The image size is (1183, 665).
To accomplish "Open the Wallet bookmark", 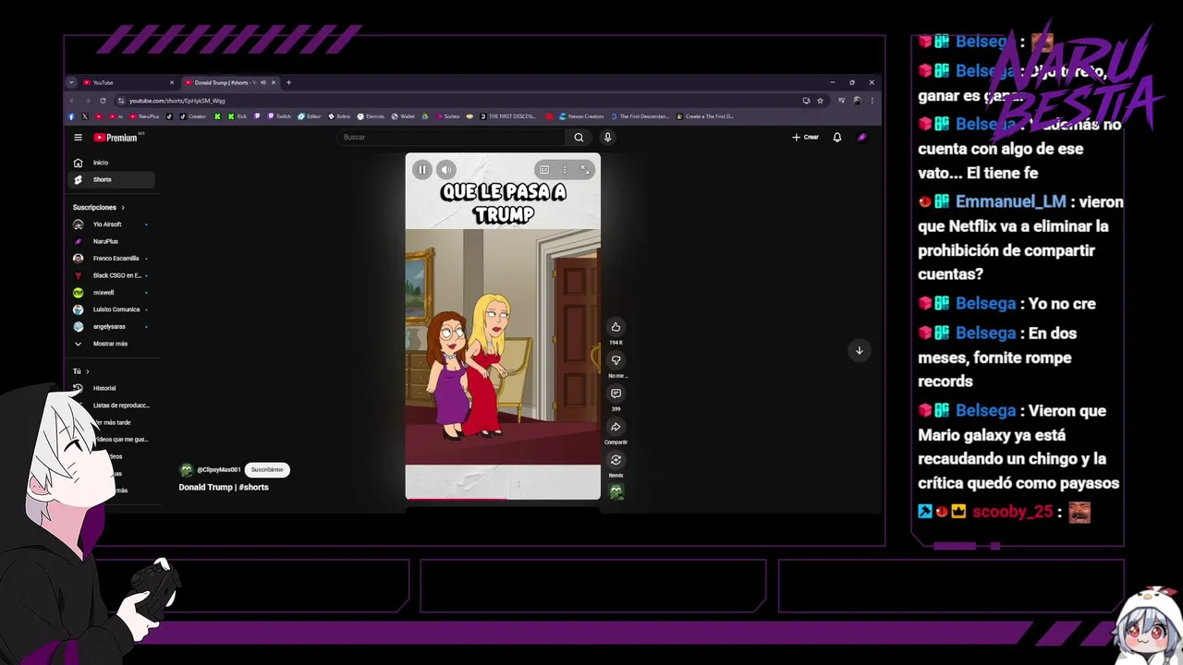I will point(403,116).
